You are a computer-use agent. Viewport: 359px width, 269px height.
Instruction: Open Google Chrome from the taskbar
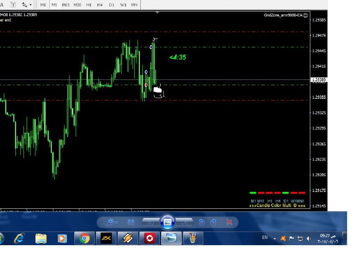tap(84, 238)
